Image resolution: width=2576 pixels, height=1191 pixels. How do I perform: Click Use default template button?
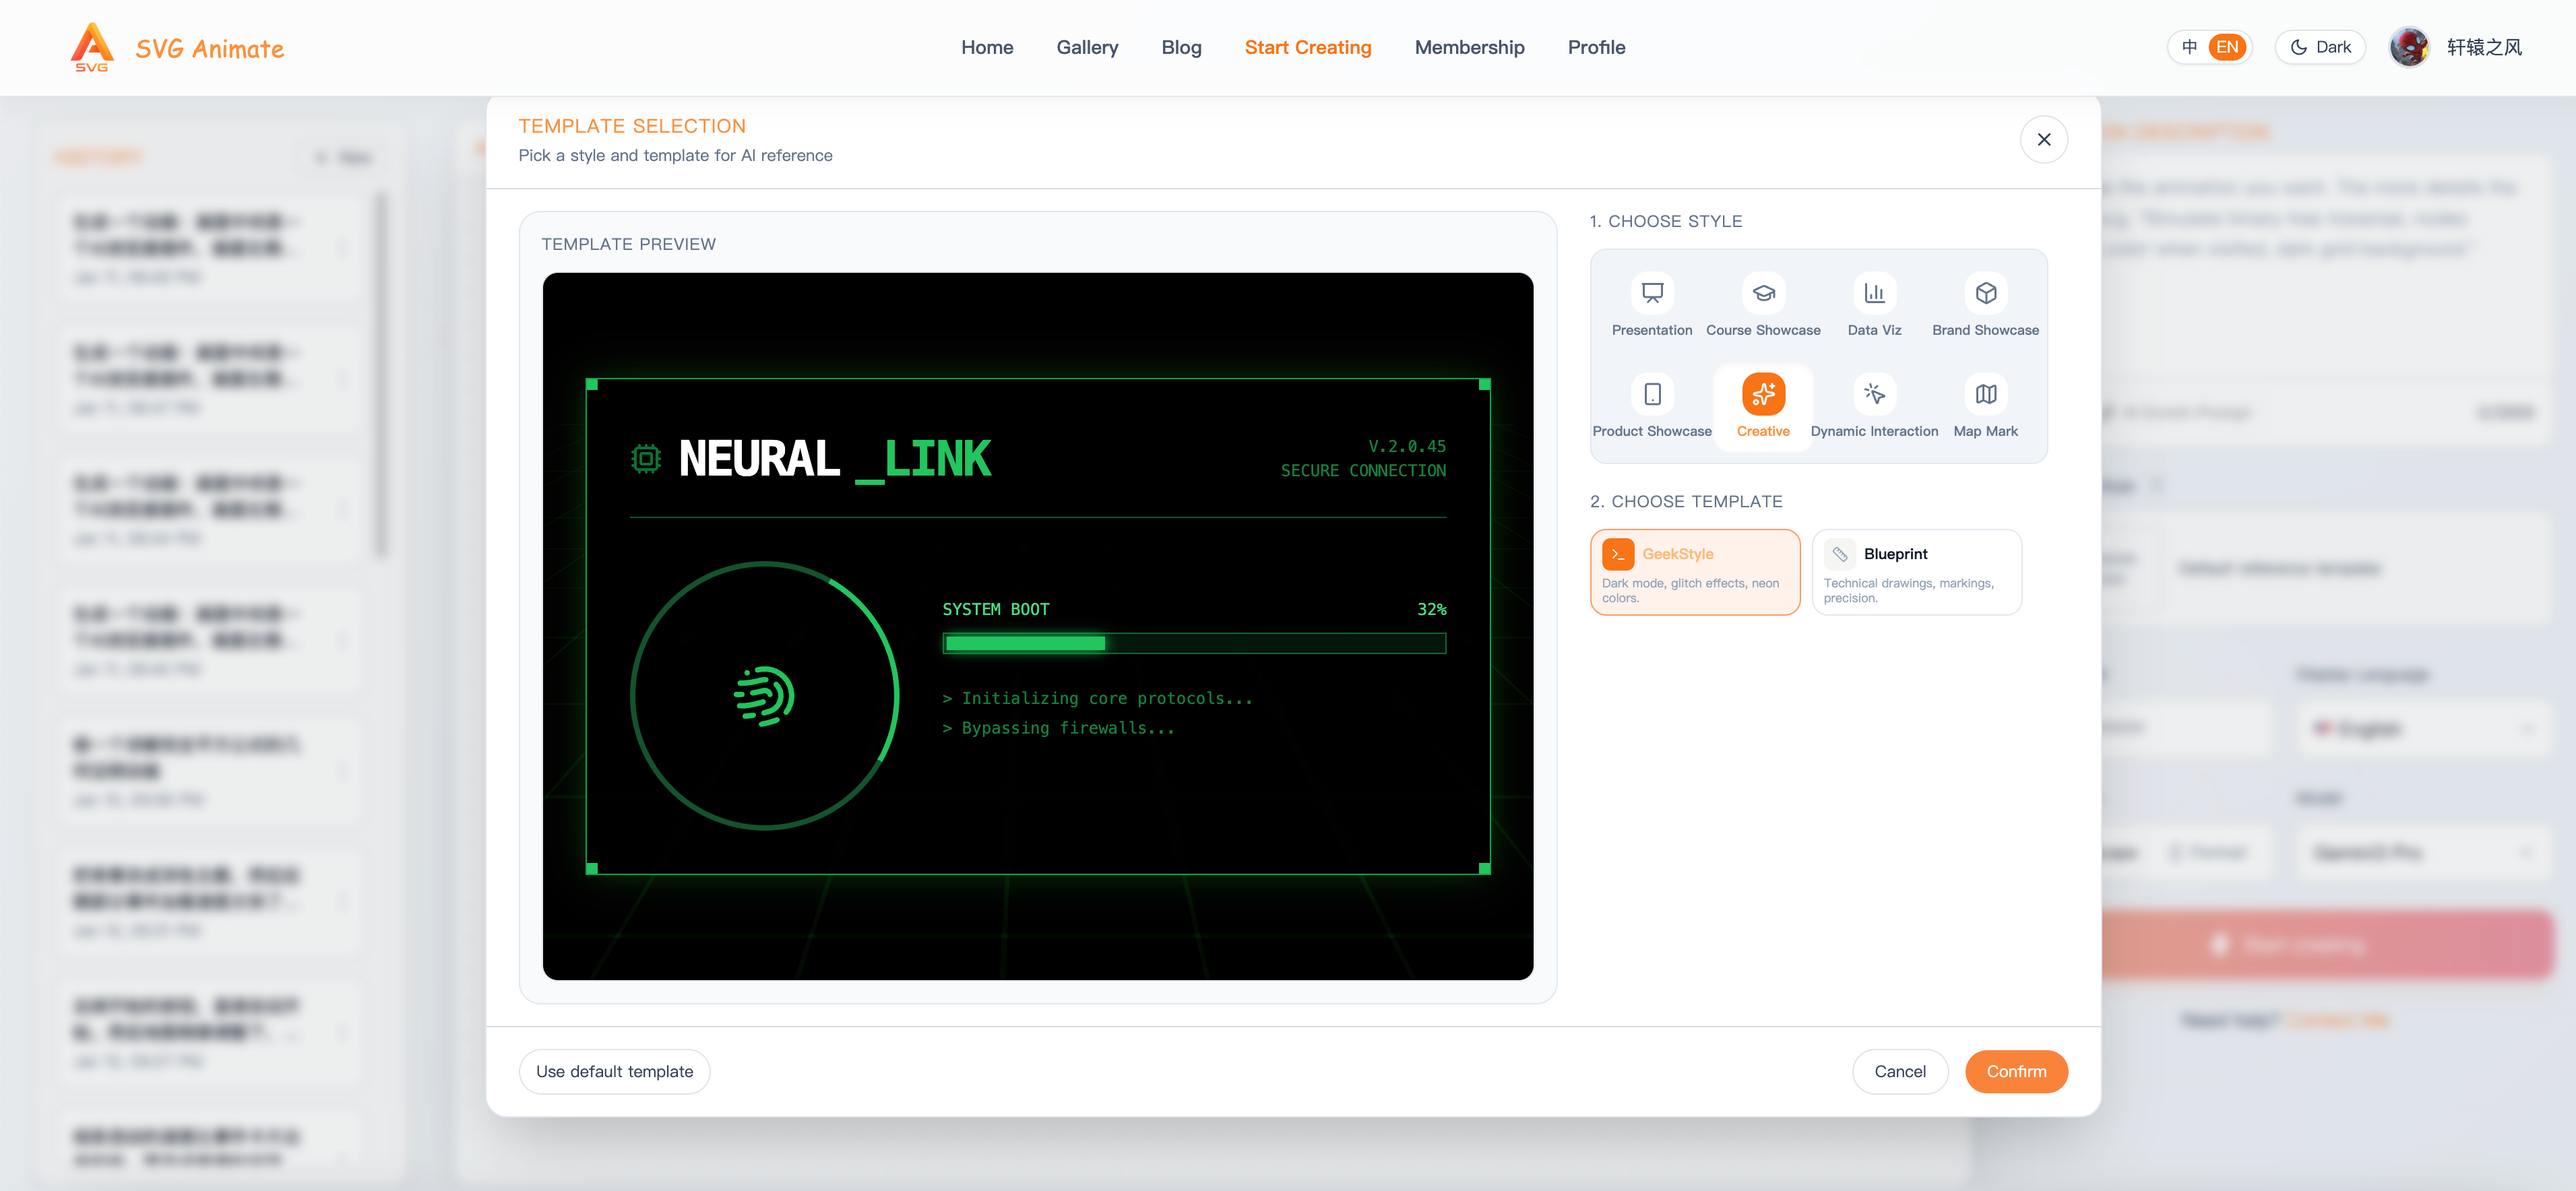point(614,1071)
